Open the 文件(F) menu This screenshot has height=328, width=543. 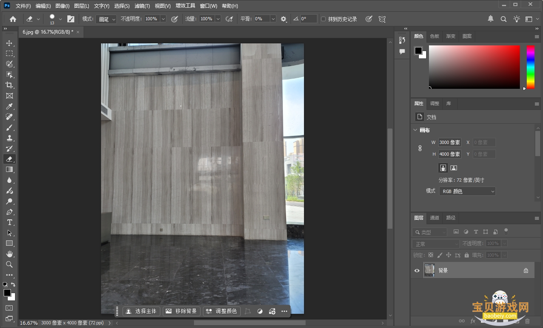point(23,6)
